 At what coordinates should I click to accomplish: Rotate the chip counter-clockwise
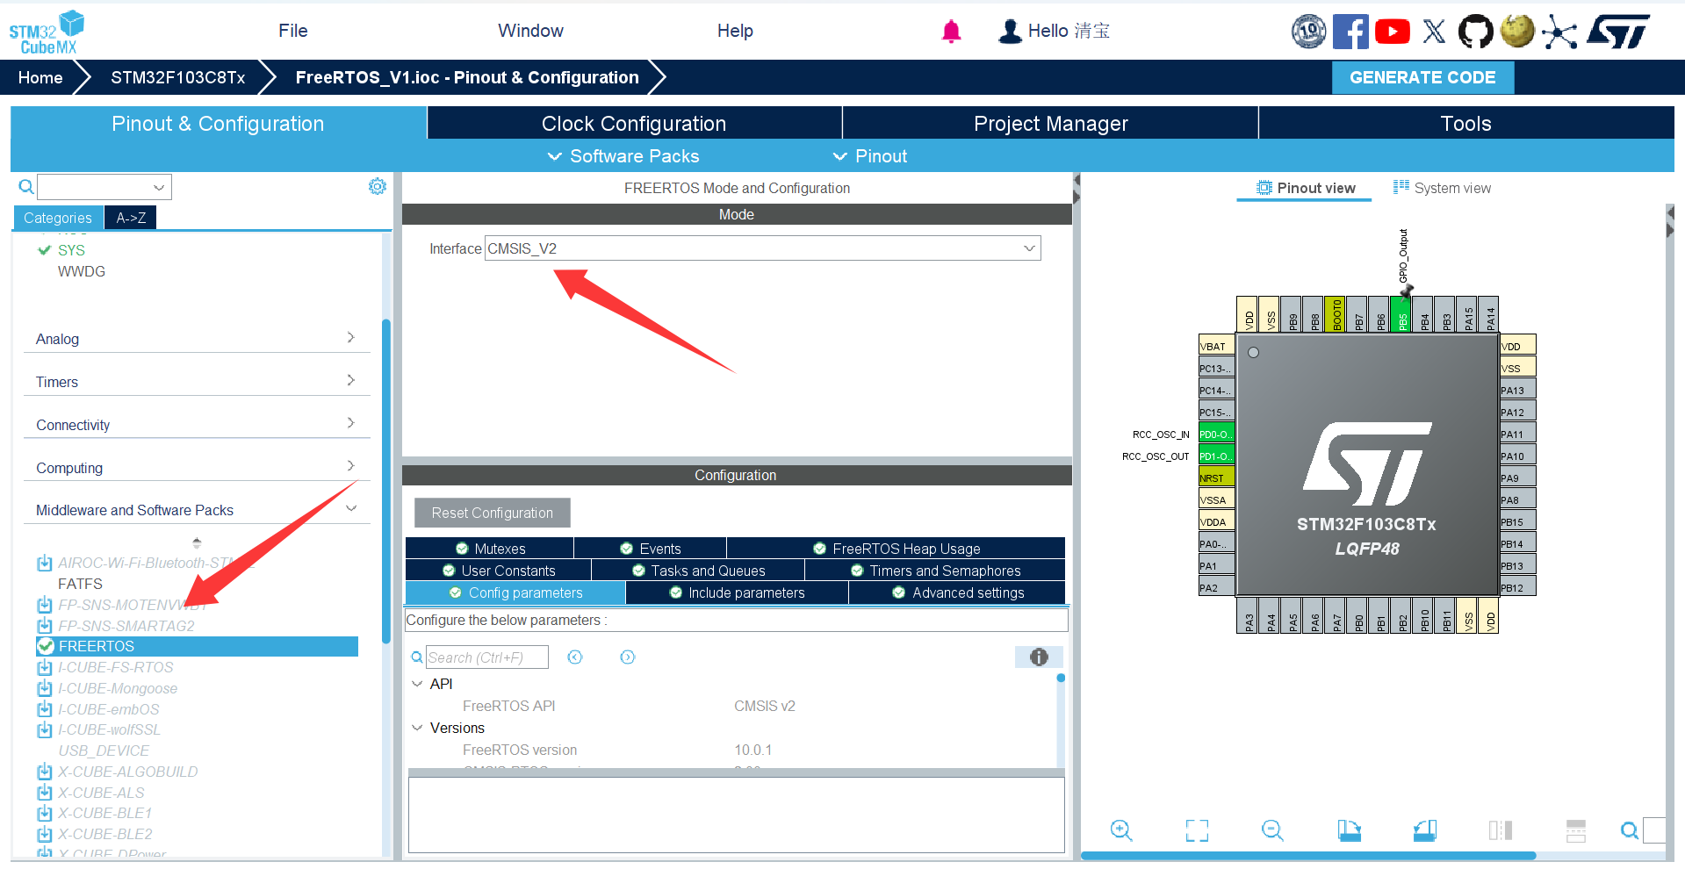[x=1425, y=830]
